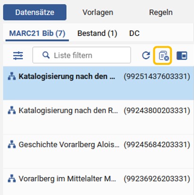194x195 pixels.
Task: Click hierarchy icon of Vorarlberg im Mittelalter
Action: pos(12,179)
